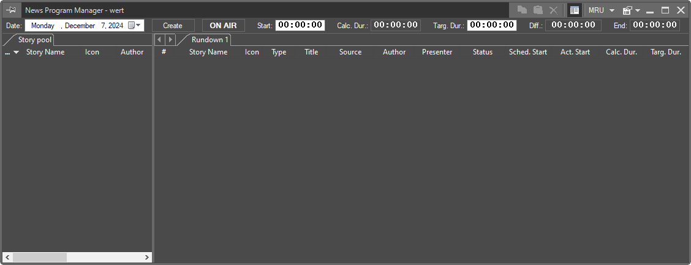Click the delete X icon beside paste
691x265 pixels.
tap(553, 10)
